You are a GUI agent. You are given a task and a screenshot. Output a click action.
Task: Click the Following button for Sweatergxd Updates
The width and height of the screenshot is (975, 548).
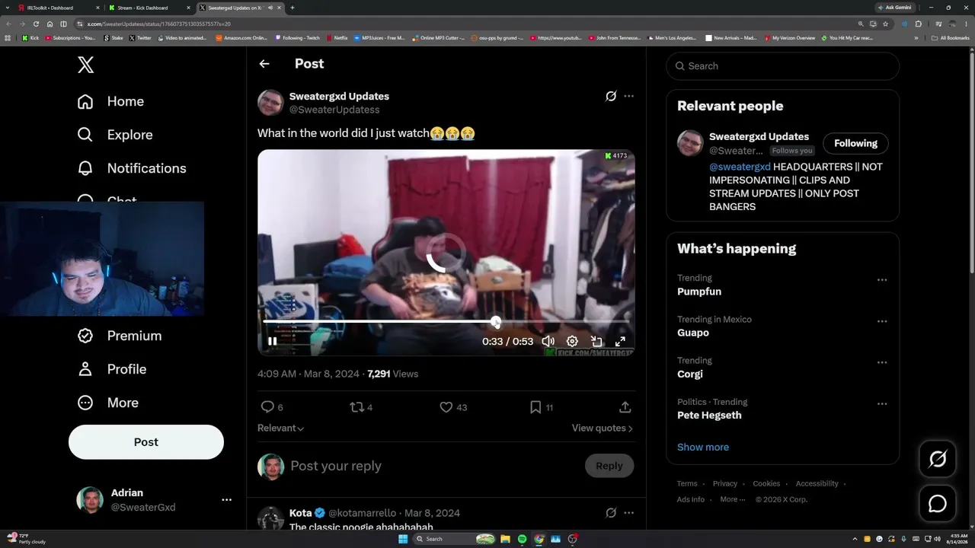point(855,143)
